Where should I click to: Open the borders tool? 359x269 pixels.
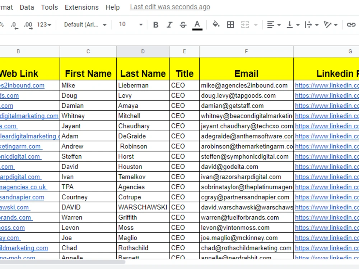[x=230, y=24]
